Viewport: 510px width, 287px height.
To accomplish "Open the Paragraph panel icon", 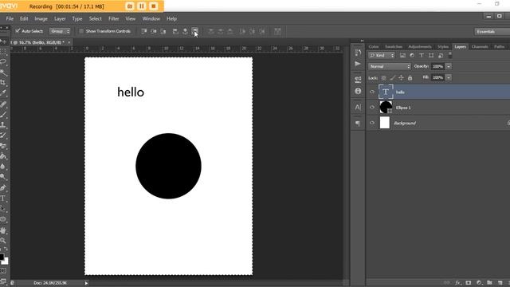I will coord(358,123).
